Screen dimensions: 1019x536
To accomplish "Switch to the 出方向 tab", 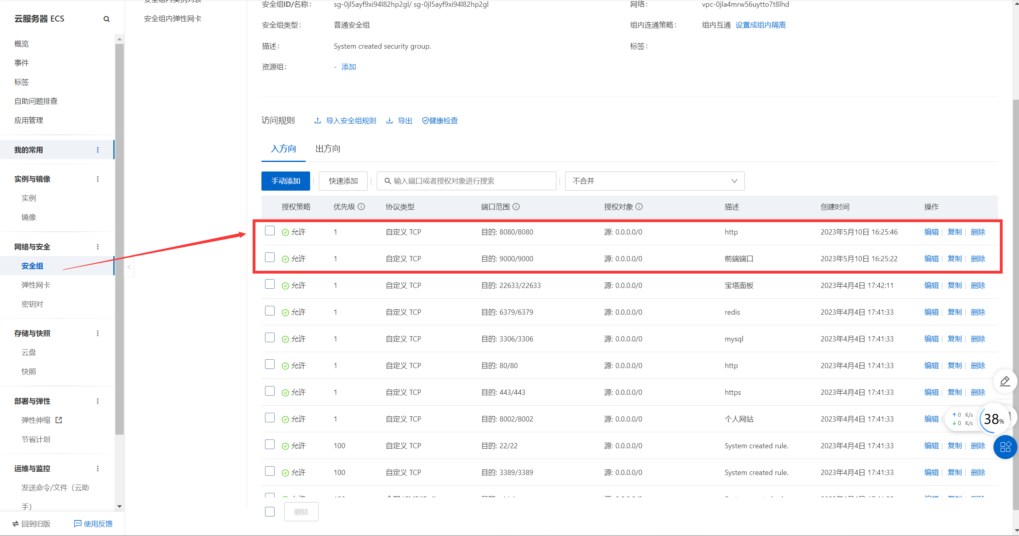I will pyautogui.click(x=328, y=149).
